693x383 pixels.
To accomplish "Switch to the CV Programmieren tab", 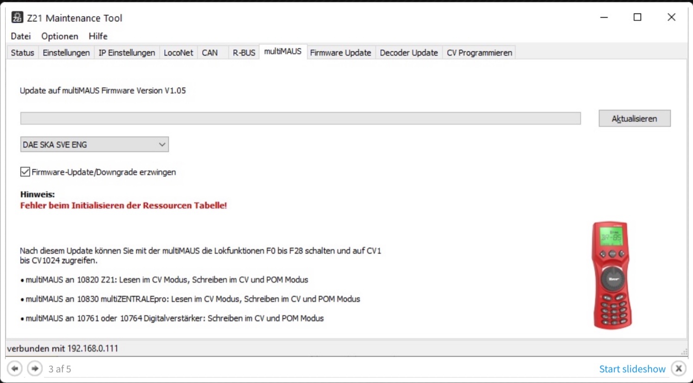I will pyautogui.click(x=479, y=53).
